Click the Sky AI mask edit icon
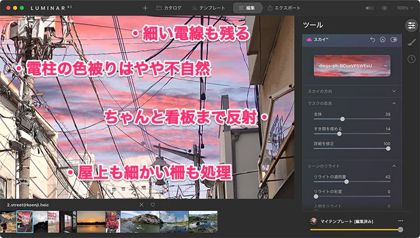This screenshot has height=238, width=420. pos(383,40)
